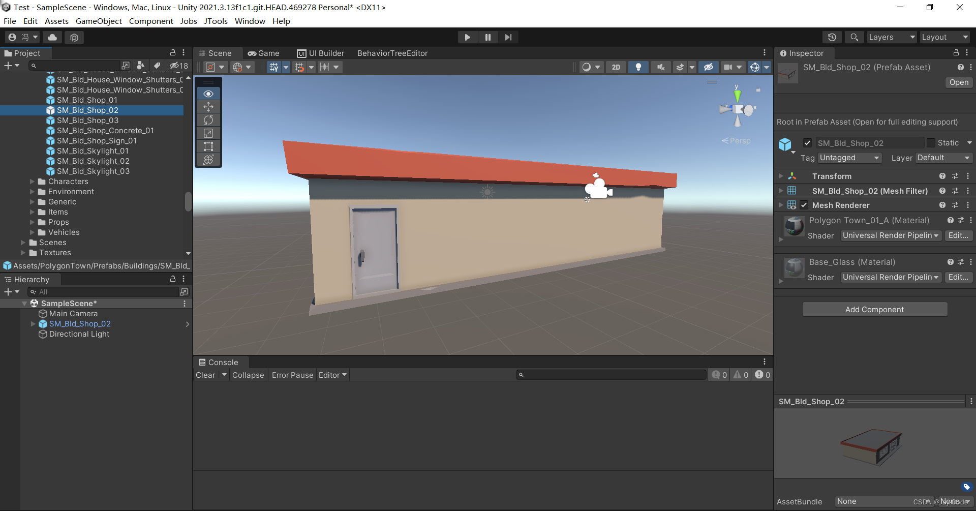Select Main Camera in Hierarchy
Viewport: 976px width, 511px height.
click(x=73, y=314)
